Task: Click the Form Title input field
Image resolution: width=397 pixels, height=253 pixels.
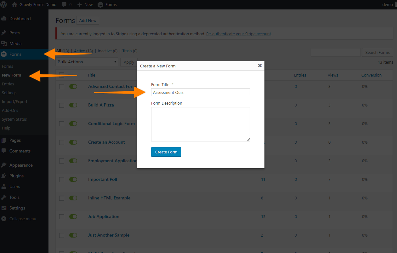Action: point(201,92)
